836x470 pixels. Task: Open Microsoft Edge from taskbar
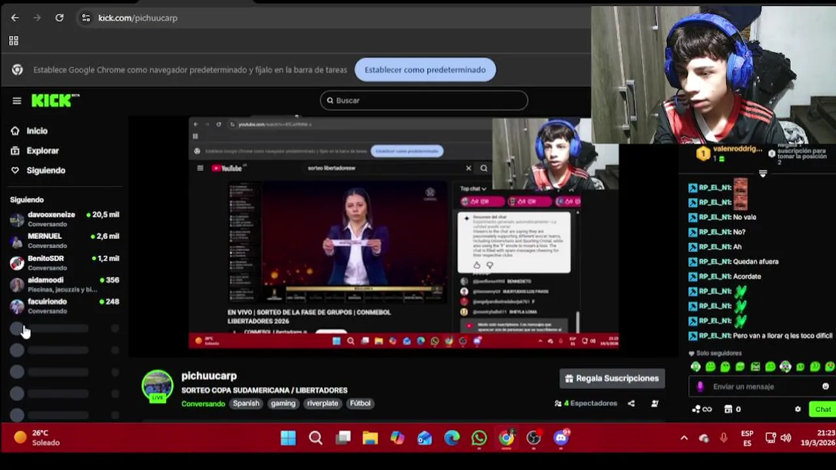[452, 438]
